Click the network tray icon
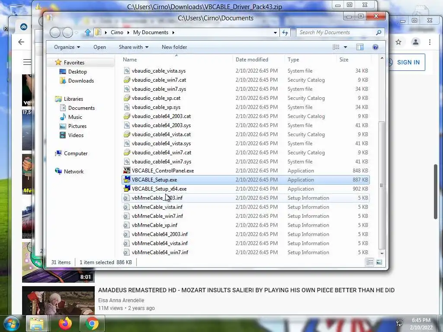The image size is (443, 332). pyautogui.click(x=399, y=323)
